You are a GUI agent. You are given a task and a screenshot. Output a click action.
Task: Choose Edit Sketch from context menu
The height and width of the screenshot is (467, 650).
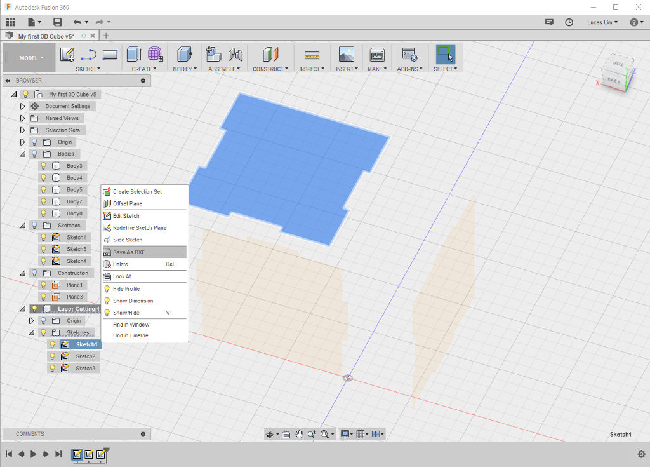[x=144, y=216]
